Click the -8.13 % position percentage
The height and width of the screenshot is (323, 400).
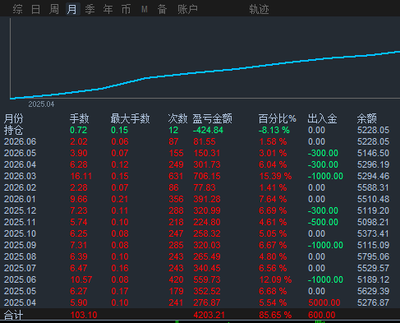[274, 130]
